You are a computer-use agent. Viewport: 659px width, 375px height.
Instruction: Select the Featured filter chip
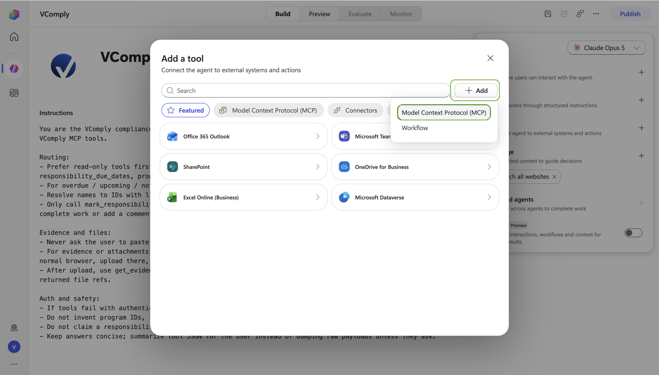pyautogui.click(x=185, y=110)
